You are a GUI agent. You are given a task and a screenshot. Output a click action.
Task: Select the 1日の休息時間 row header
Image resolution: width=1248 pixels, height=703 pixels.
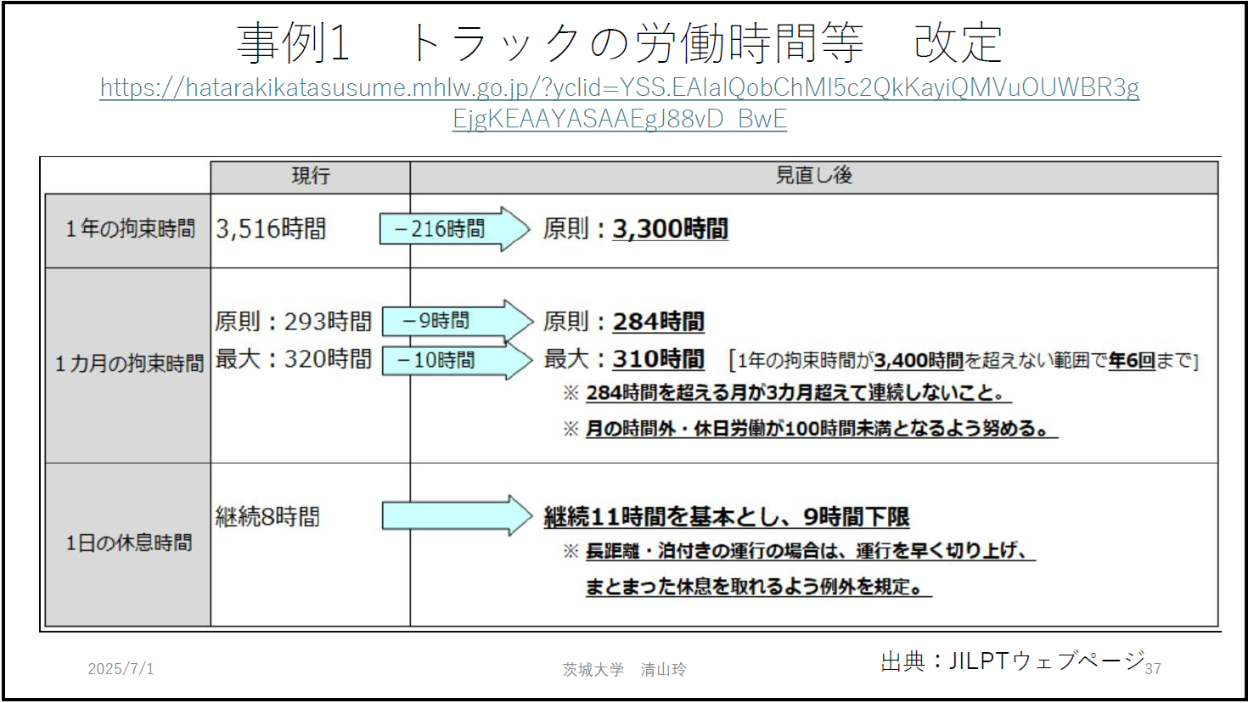(x=129, y=543)
